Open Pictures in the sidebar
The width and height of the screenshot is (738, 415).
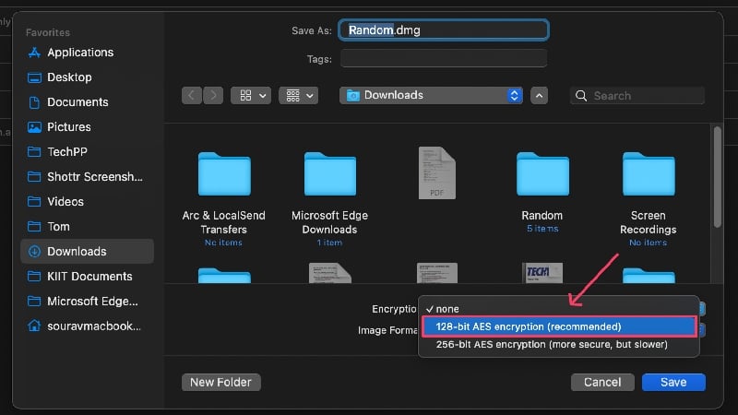[x=68, y=127]
